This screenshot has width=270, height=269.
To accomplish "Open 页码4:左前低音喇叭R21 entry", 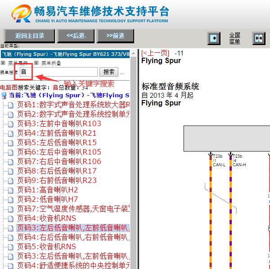I will 57,133.
